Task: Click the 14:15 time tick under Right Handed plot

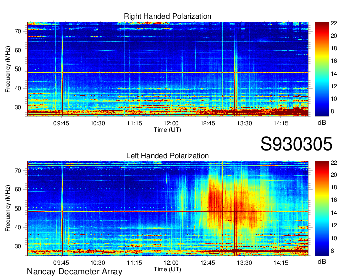Action: click(281, 123)
